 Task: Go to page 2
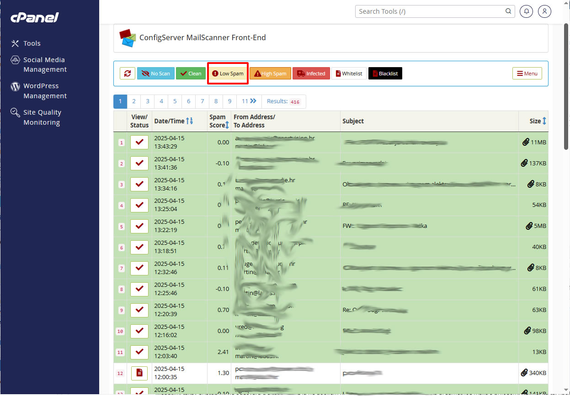point(134,101)
